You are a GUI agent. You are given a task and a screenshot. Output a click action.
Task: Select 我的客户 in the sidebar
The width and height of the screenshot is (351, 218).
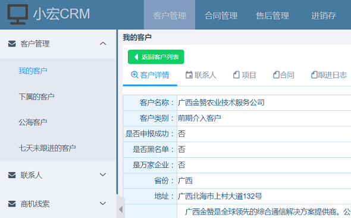[33, 71]
